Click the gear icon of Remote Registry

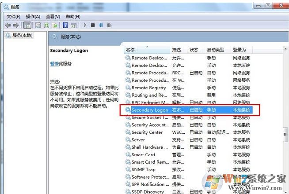coord(128,88)
